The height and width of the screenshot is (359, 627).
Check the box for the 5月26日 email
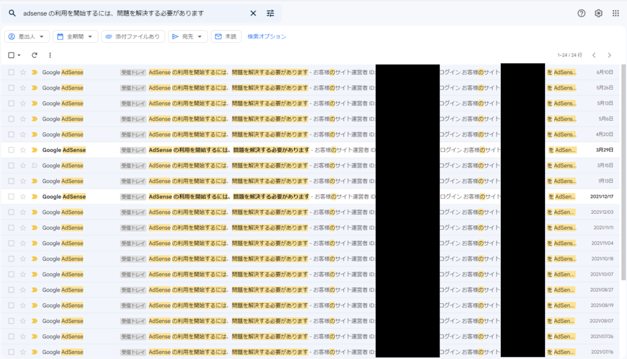pos(11,88)
